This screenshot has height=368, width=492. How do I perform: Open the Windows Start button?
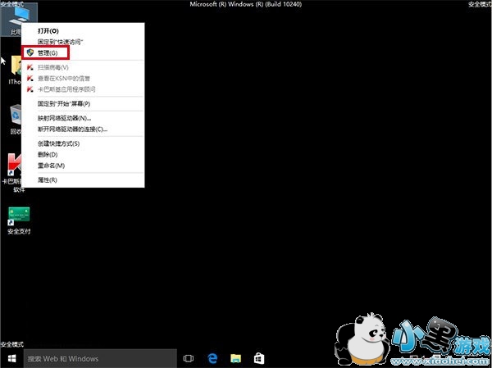tap(11, 358)
